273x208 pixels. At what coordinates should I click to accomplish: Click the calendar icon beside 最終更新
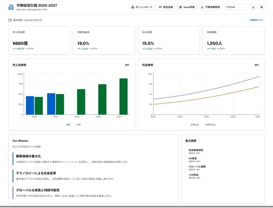click(x=10, y=20)
